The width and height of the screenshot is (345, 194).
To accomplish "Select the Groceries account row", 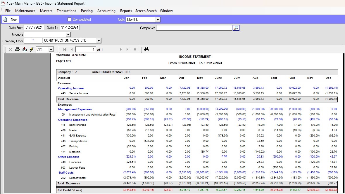I will click(x=197, y=162).
